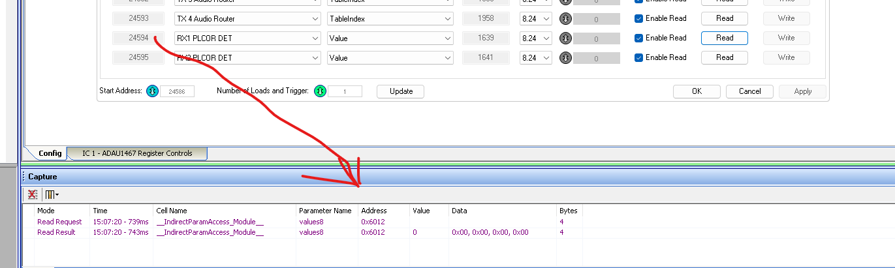Screen dimensions: 895x268
Task: Click the Start Address stepper icon
Action: pos(152,91)
